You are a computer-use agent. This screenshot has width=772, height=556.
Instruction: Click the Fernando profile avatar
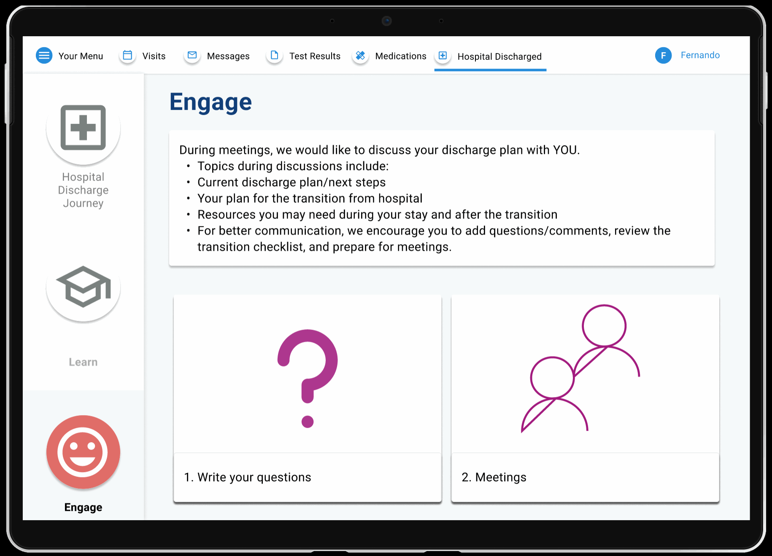(x=663, y=56)
